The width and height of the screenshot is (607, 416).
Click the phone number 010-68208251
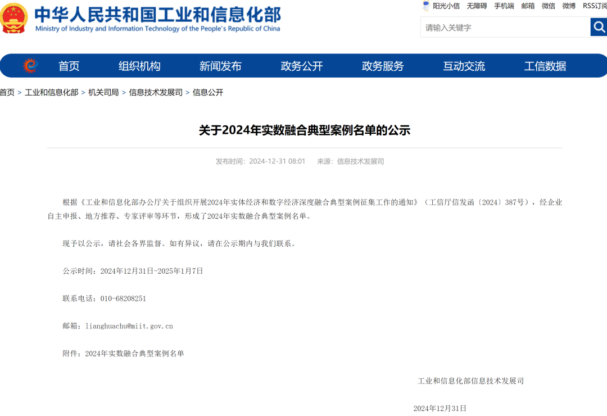point(123,299)
